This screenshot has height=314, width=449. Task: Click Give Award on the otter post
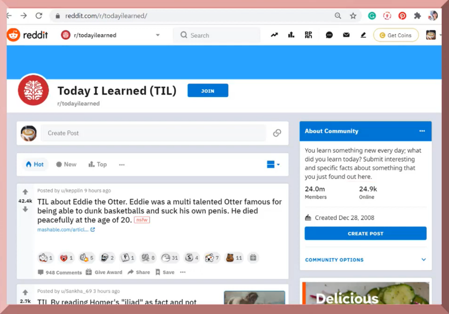pyautogui.click(x=104, y=272)
